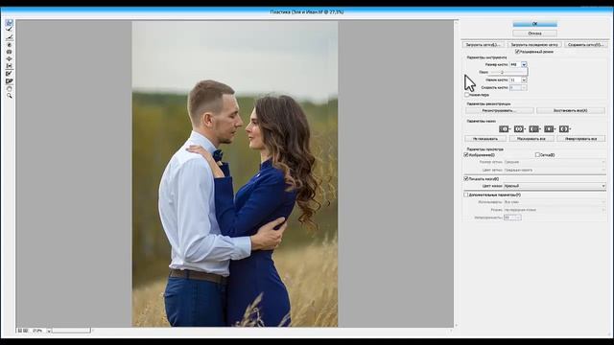Click the Отмена cancel button
The image size is (614, 345).
535,34
